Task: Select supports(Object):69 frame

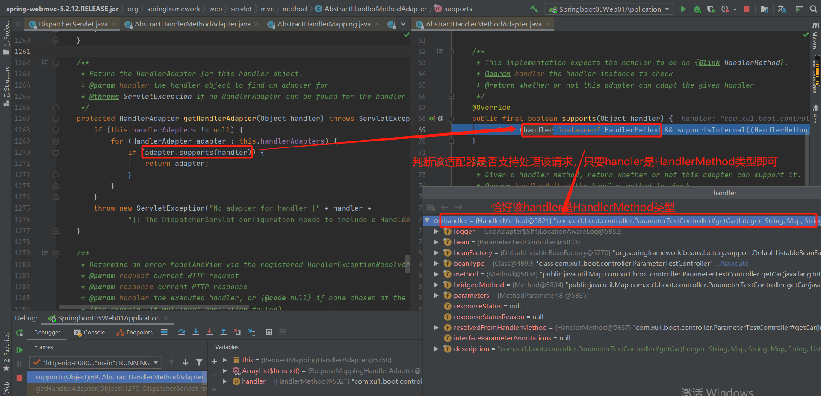Action: click(x=117, y=377)
